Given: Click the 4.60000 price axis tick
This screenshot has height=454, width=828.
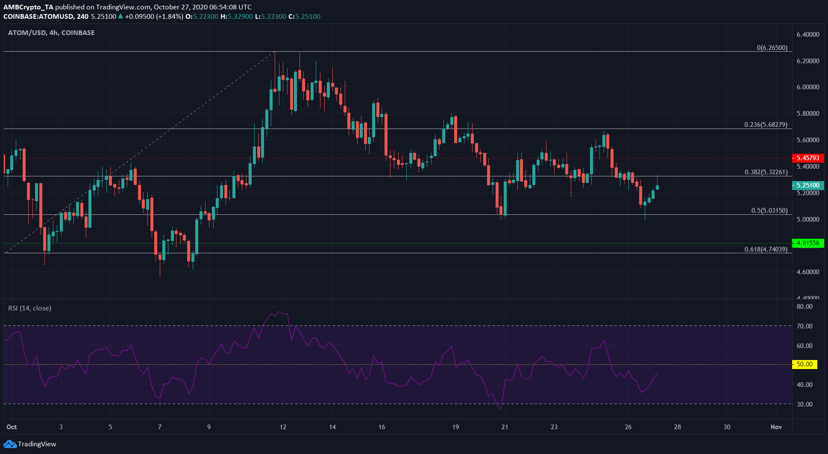Looking at the screenshot, I should 808,272.
